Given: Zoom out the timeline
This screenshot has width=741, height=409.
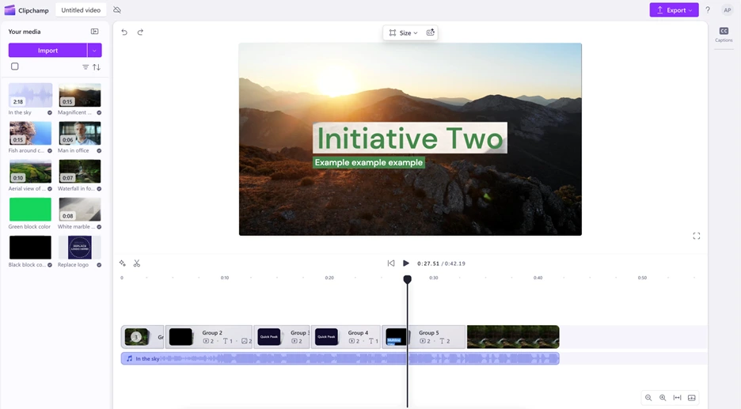Looking at the screenshot, I should [648, 398].
